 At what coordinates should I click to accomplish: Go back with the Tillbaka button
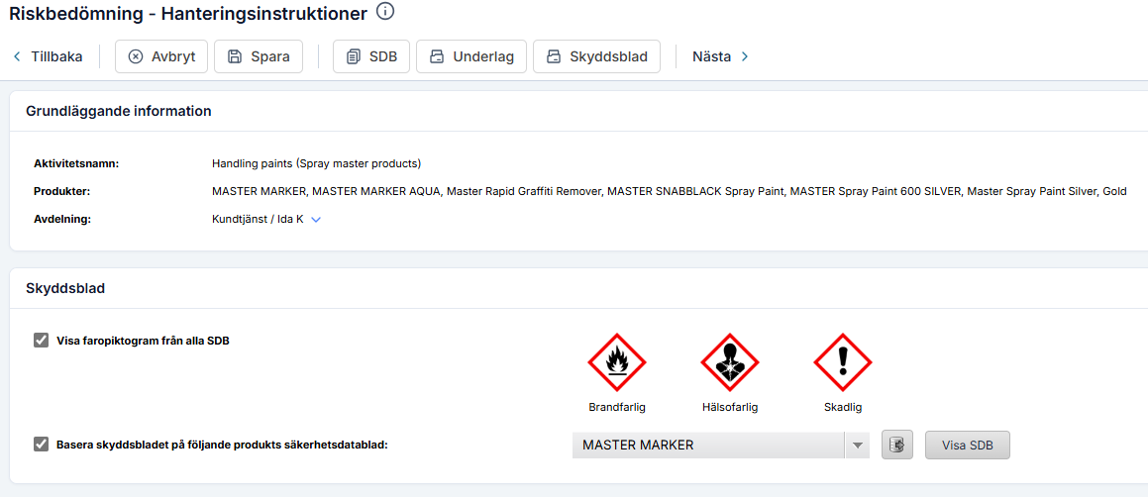(48, 56)
